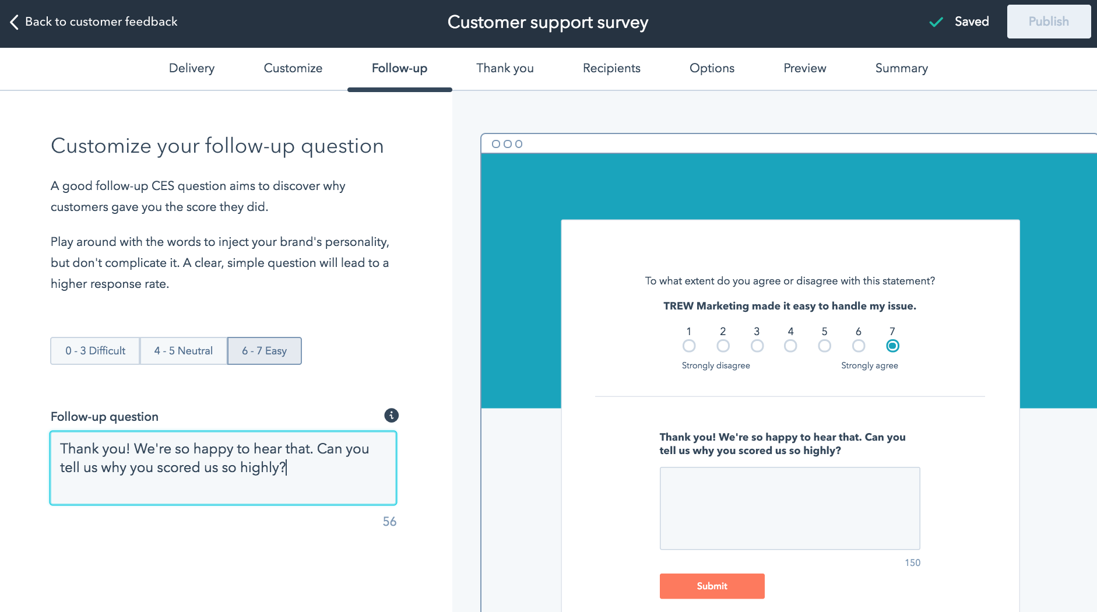Go back to customer feedback link

coord(101,22)
